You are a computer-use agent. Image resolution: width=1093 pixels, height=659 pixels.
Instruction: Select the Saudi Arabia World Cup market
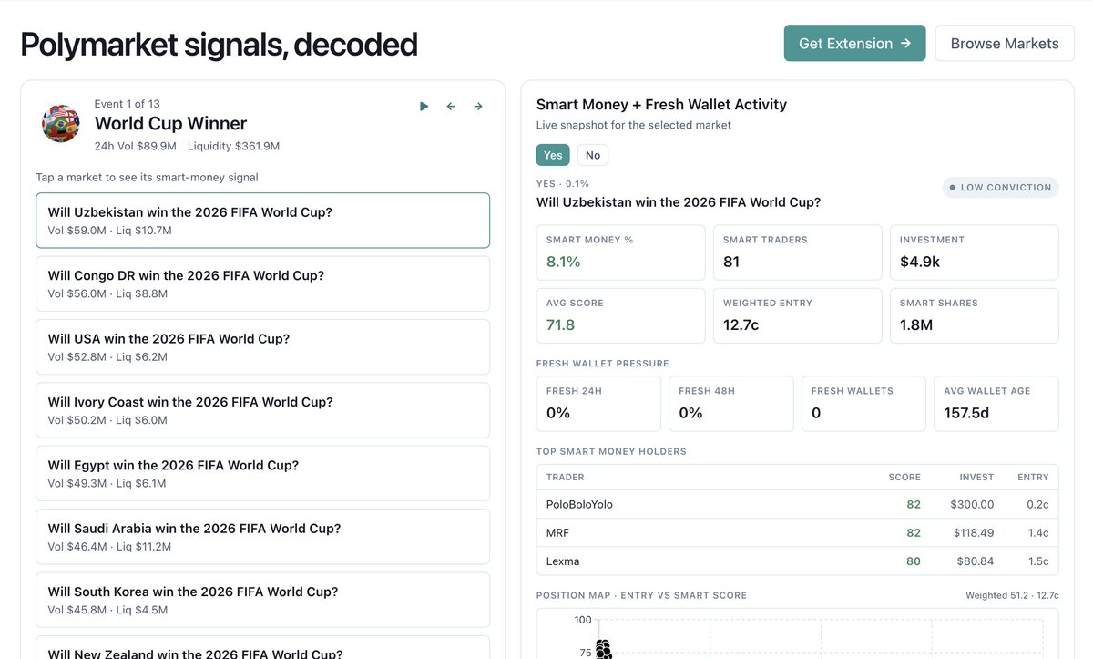pos(262,537)
